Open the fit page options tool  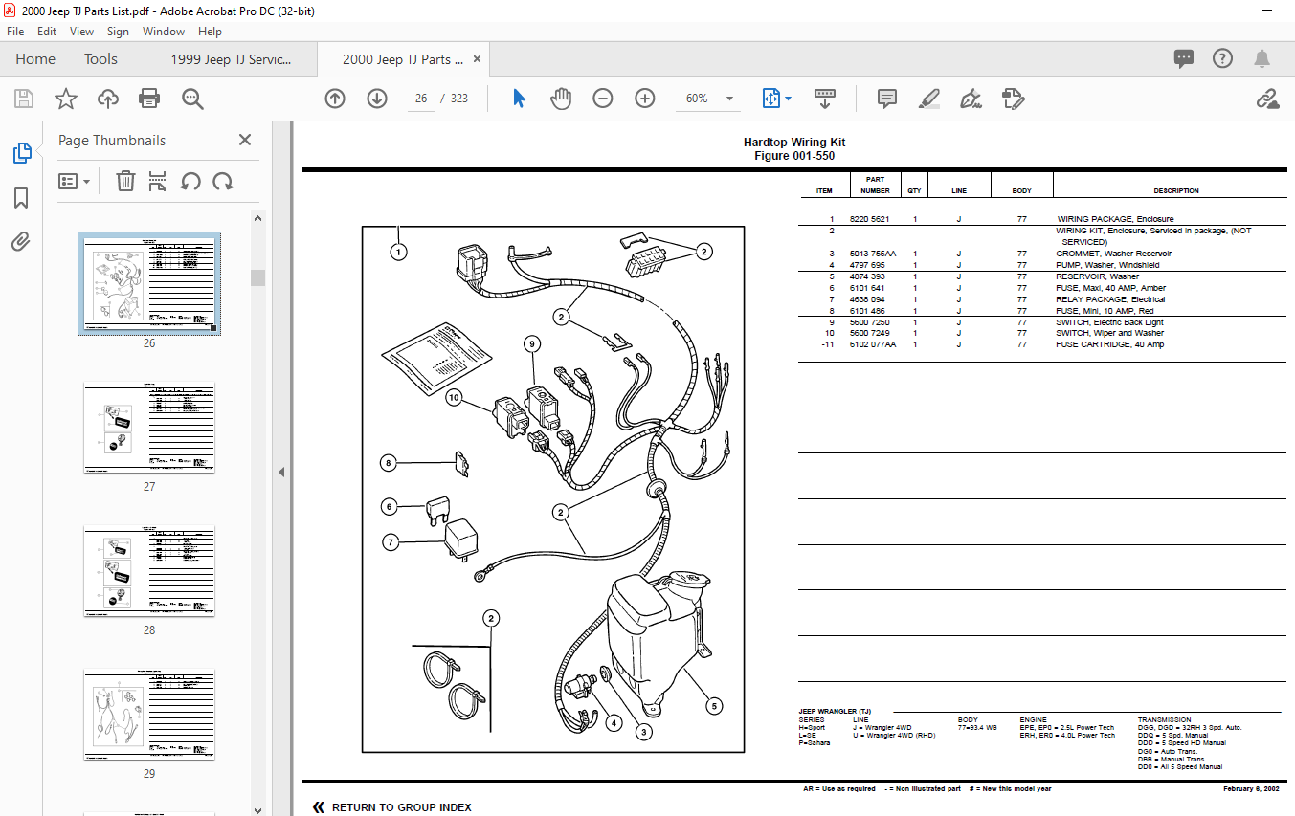click(x=776, y=99)
